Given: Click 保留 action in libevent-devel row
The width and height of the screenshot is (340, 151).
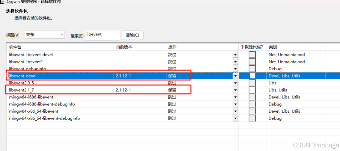Looking at the screenshot, I should pyautogui.click(x=172, y=76).
